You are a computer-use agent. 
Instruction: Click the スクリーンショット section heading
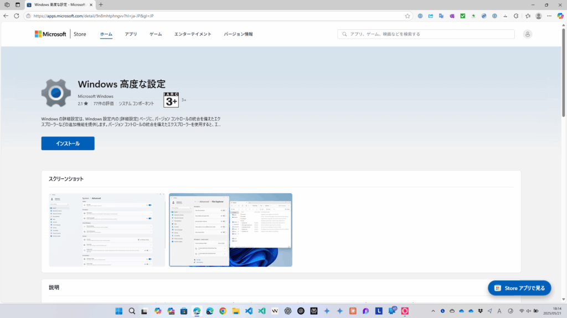point(66,179)
